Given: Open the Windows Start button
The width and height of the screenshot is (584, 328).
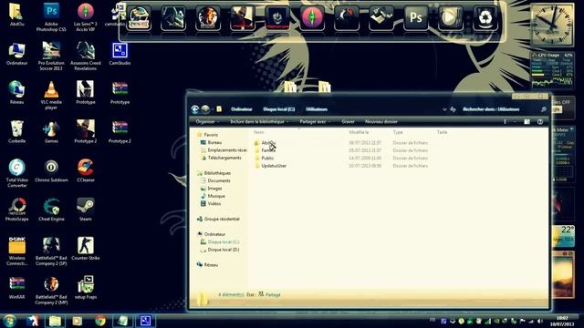Looking at the screenshot, I should coord(9,321).
